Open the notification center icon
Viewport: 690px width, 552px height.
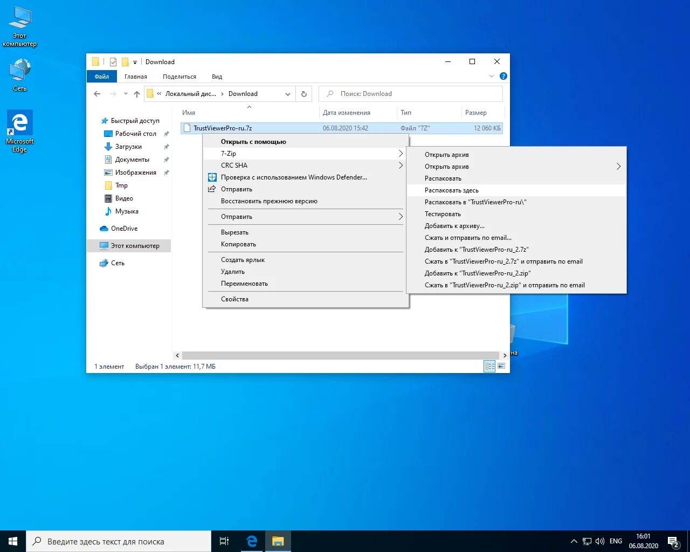[673, 541]
